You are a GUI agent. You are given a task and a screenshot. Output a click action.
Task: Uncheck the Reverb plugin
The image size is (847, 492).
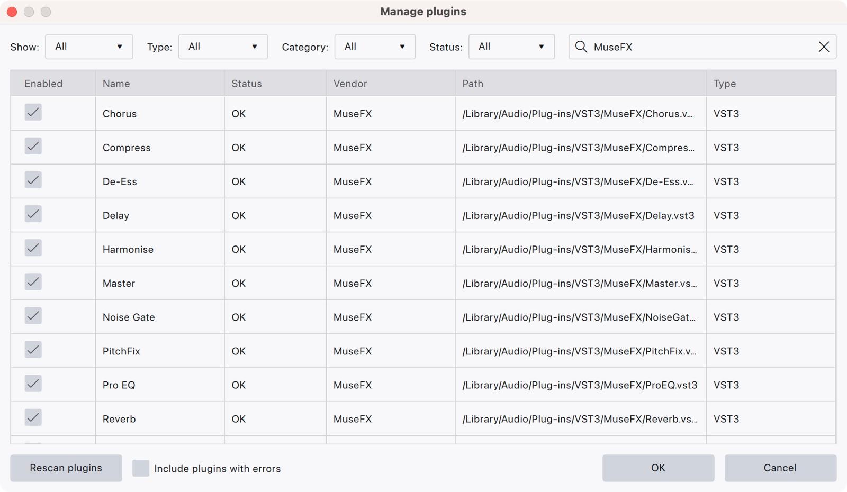click(33, 417)
